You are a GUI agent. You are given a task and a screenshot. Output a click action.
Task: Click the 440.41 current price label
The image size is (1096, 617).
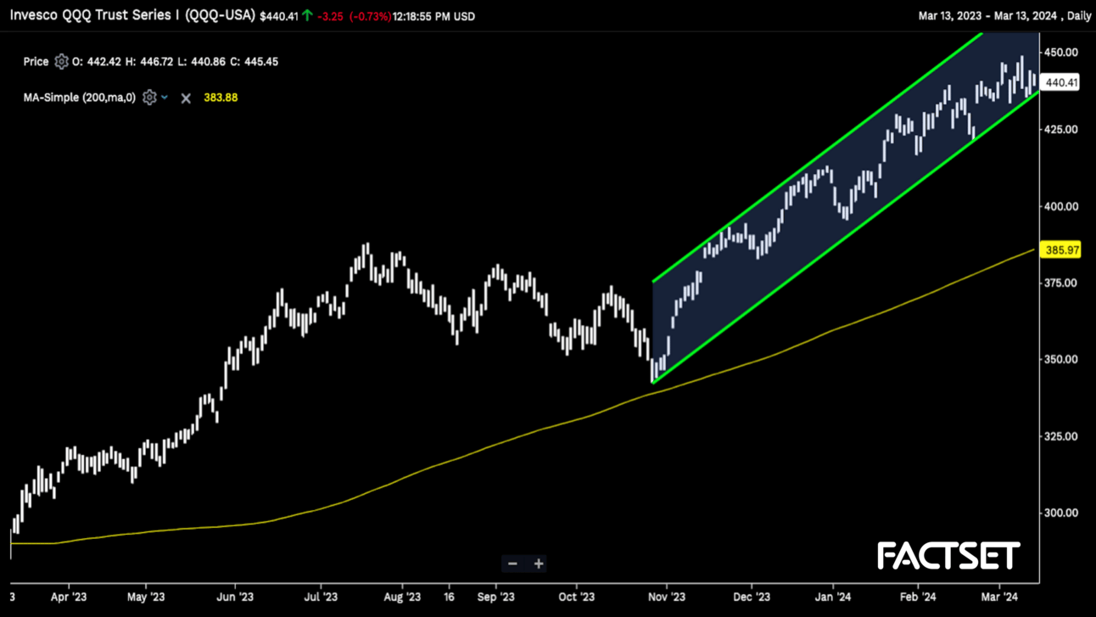pos(1061,82)
